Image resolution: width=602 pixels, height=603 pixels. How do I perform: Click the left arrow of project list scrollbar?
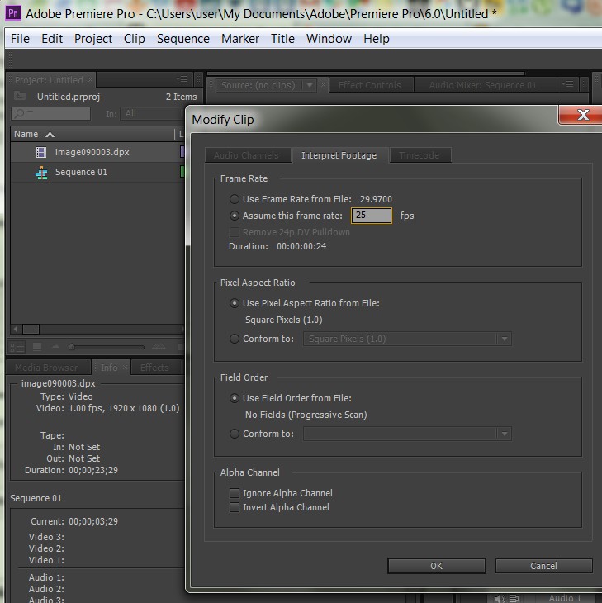coord(16,330)
